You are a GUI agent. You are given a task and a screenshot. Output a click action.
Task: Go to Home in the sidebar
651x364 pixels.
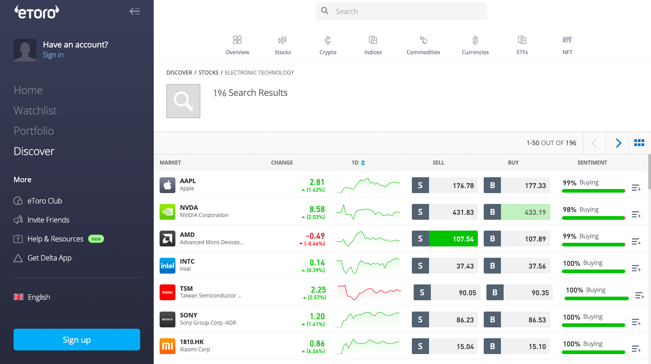(28, 90)
